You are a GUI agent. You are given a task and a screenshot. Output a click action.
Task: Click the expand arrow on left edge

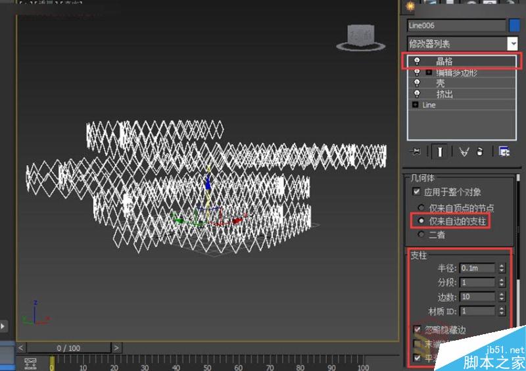click(3, 326)
